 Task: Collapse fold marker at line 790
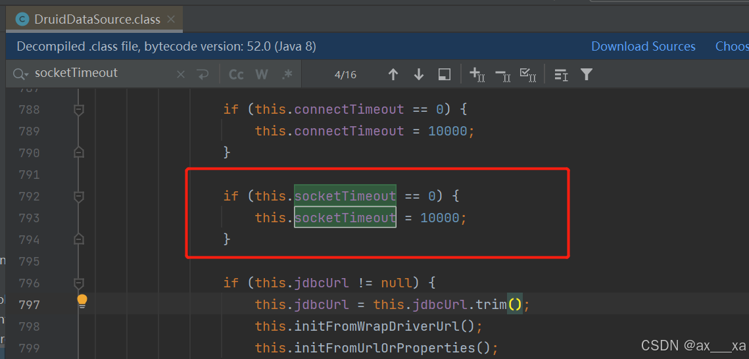coord(79,153)
